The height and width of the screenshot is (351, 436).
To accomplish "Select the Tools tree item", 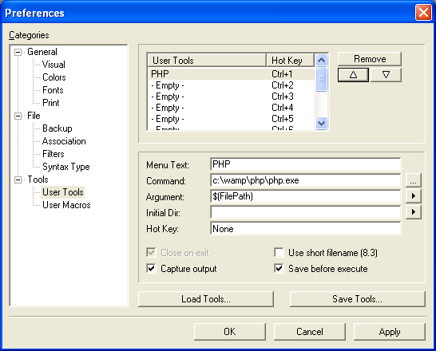I will (x=38, y=179).
